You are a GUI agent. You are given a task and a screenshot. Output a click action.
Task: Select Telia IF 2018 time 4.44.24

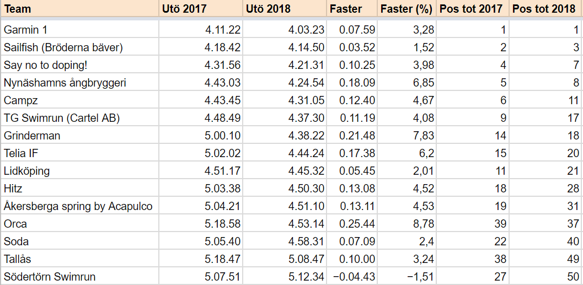point(306,153)
